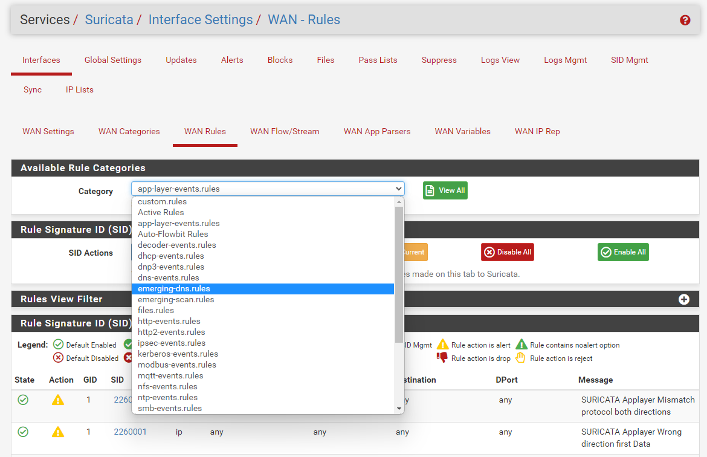
Task: Open the IP Lists tab
Action: point(80,90)
